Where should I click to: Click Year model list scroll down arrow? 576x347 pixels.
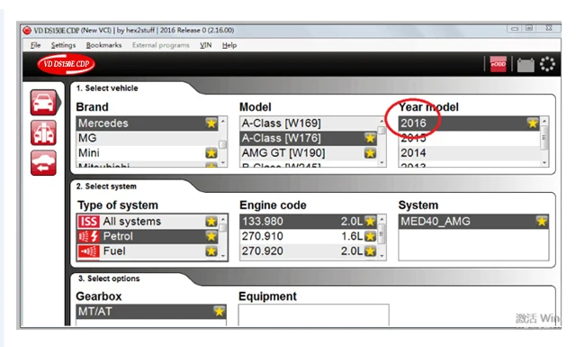pyautogui.click(x=544, y=162)
